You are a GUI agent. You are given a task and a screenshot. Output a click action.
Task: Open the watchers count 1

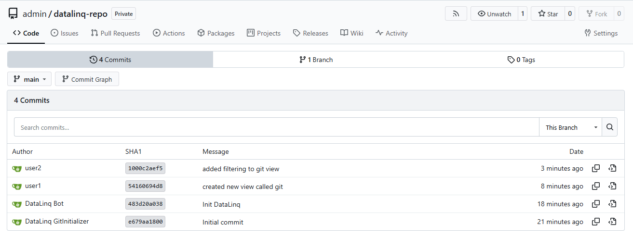523,14
